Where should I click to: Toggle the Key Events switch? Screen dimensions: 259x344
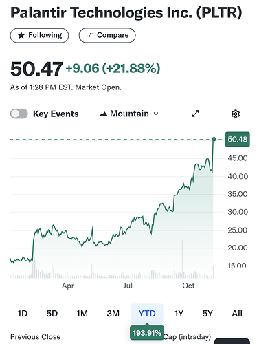tap(19, 114)
